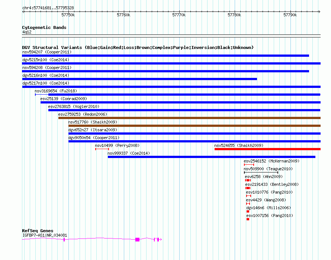Click the blue nsv594207 gain bar

point(165,56)
